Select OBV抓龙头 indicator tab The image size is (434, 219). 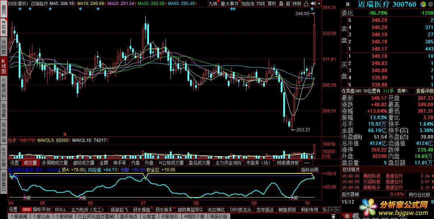point(240,209)
